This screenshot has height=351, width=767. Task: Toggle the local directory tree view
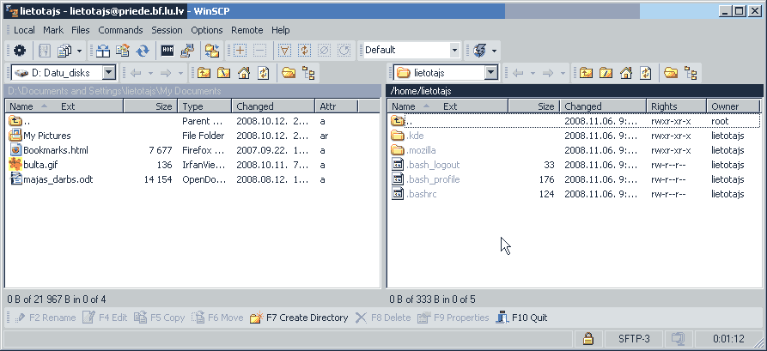(308, 73)
